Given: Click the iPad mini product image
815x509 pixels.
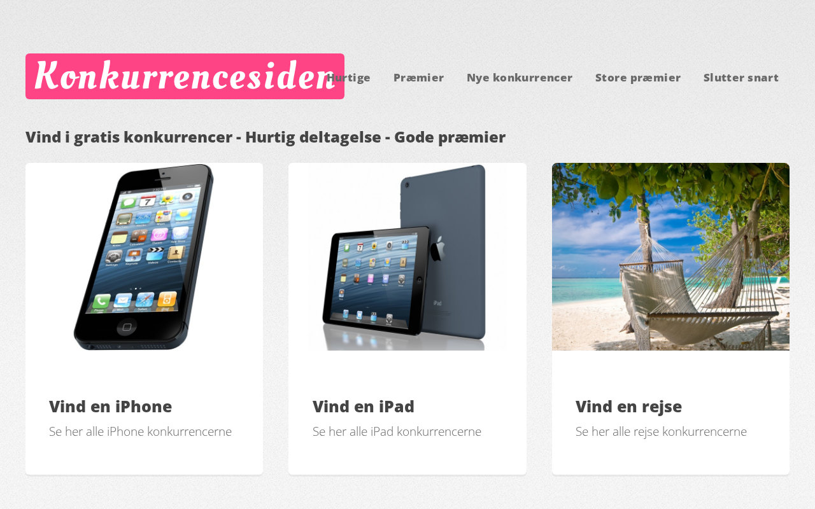Looking at the screenshot, I should 407,256.
